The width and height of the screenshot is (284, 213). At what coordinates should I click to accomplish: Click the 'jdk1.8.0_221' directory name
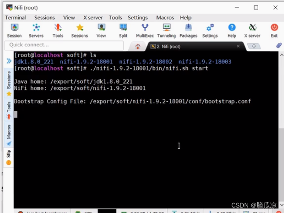point(34,62)
